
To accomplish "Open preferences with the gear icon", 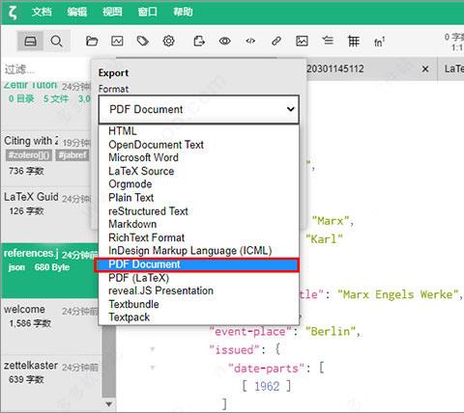I will (x=168, y=41).
